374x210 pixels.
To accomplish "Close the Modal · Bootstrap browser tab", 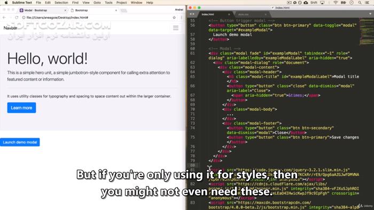I will pyautogui.click(x=65, y=11).
